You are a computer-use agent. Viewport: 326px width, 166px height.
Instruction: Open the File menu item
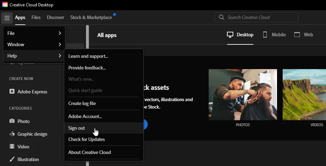click(x=34, y=33)
